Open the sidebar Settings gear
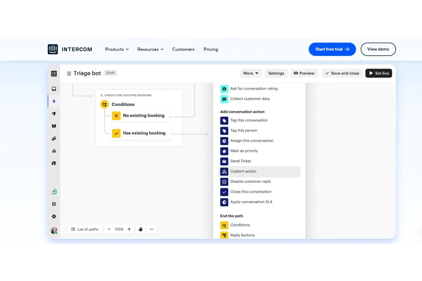This screenshot has height=281, width=422. [x=54, y=216]
